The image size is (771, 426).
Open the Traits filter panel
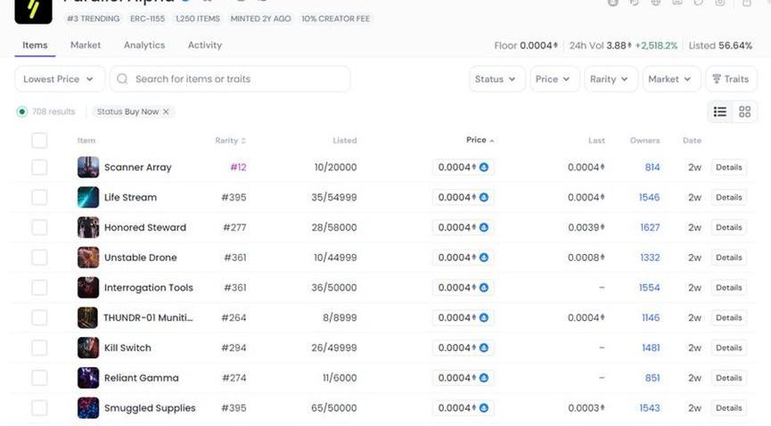[x=731, y=79]
